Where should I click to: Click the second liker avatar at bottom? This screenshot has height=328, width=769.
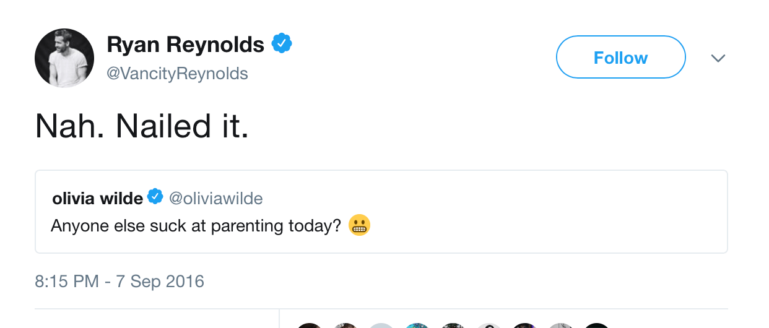click(345, 325)
